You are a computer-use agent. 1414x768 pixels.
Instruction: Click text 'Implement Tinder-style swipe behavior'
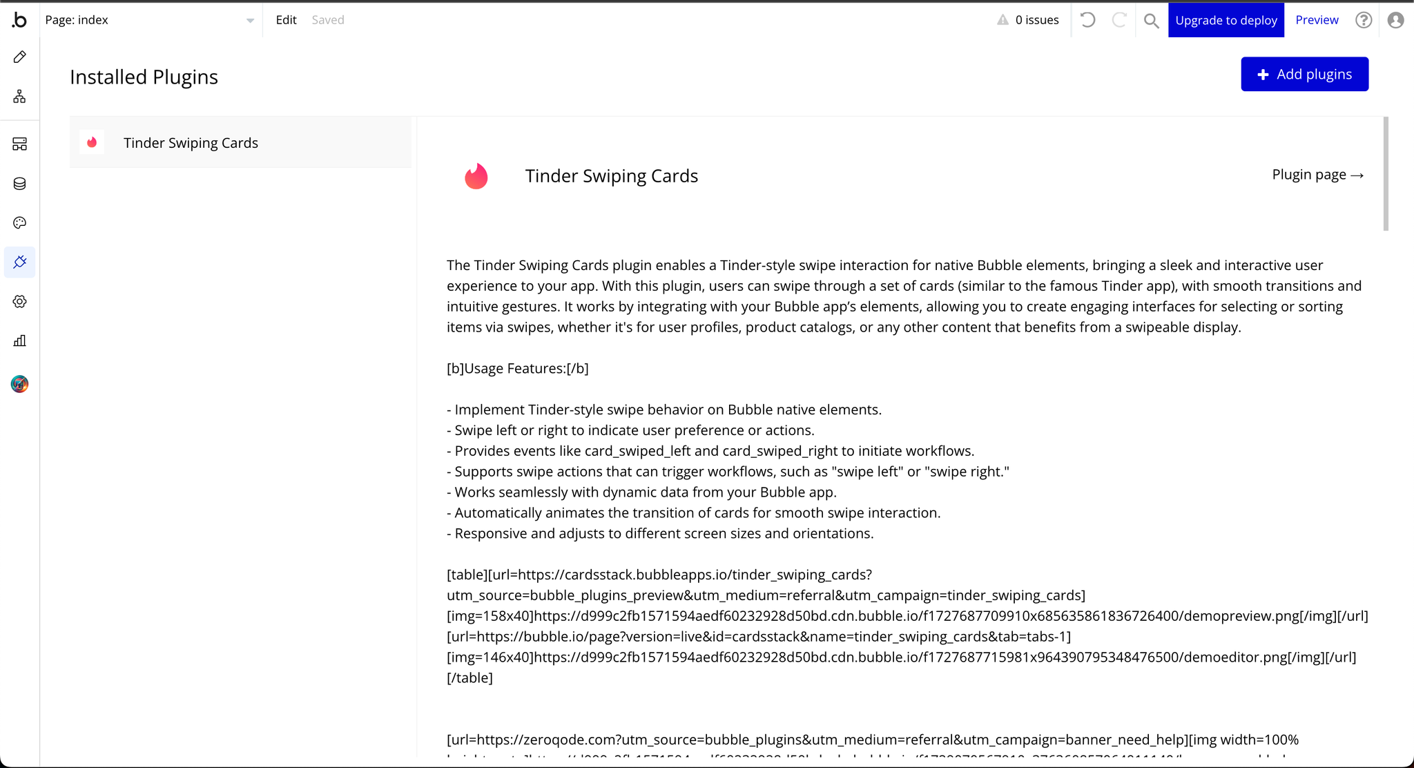pos(664,410)
